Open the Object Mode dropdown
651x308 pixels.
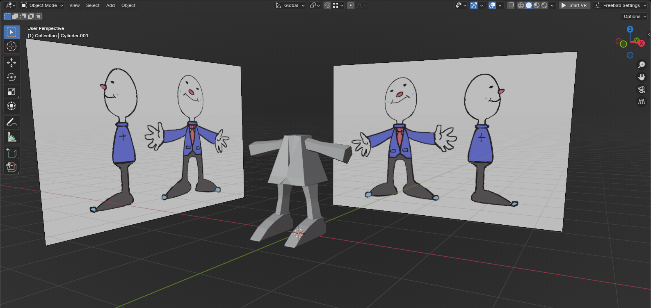(42, 5)
